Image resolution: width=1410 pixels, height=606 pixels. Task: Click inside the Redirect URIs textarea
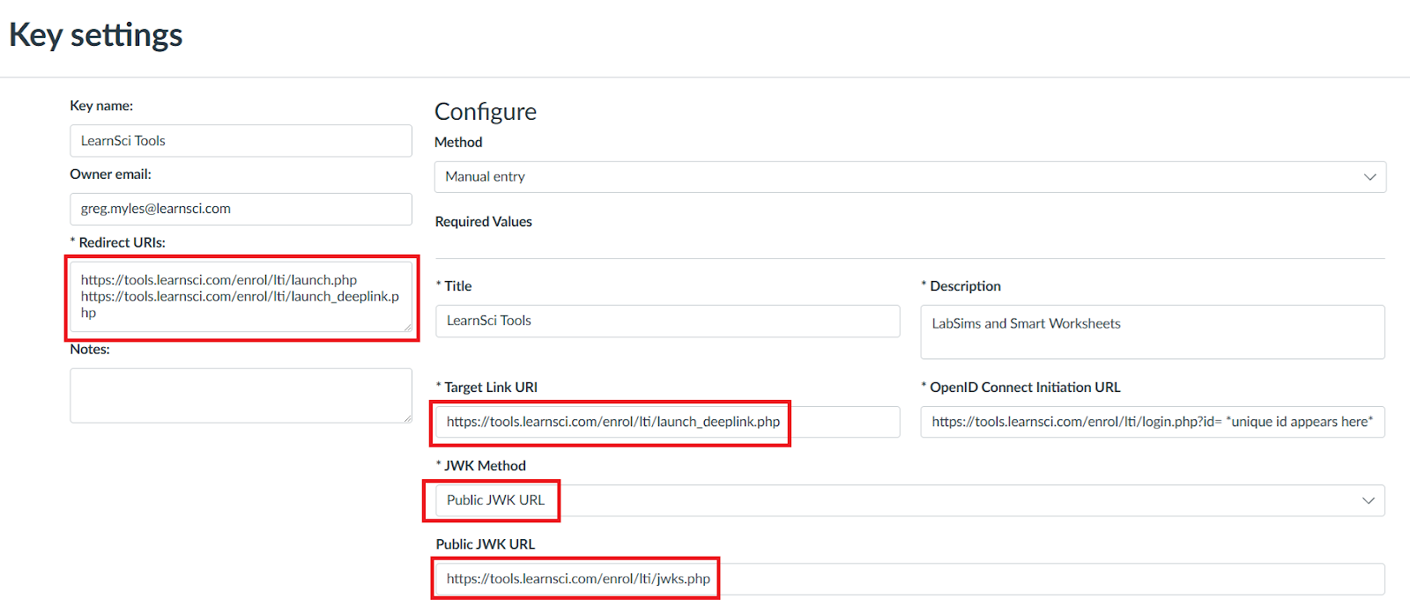coord(241,297)
